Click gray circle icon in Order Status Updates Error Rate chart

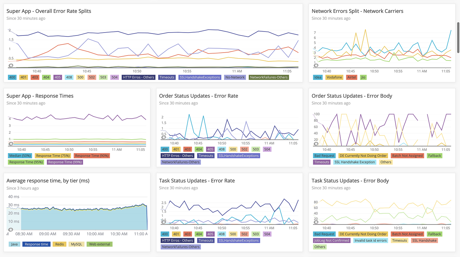pos(164,144)
